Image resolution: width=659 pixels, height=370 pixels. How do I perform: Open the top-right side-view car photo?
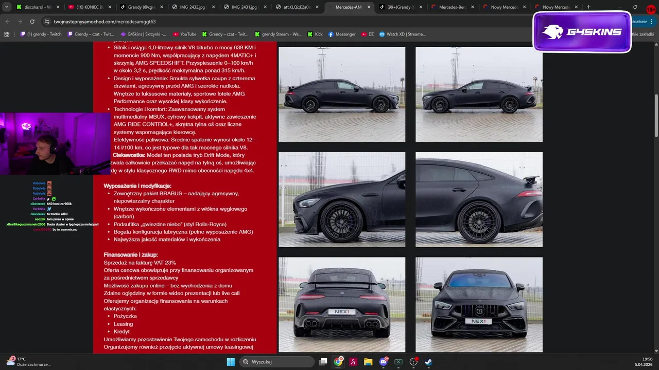(479, 95)
